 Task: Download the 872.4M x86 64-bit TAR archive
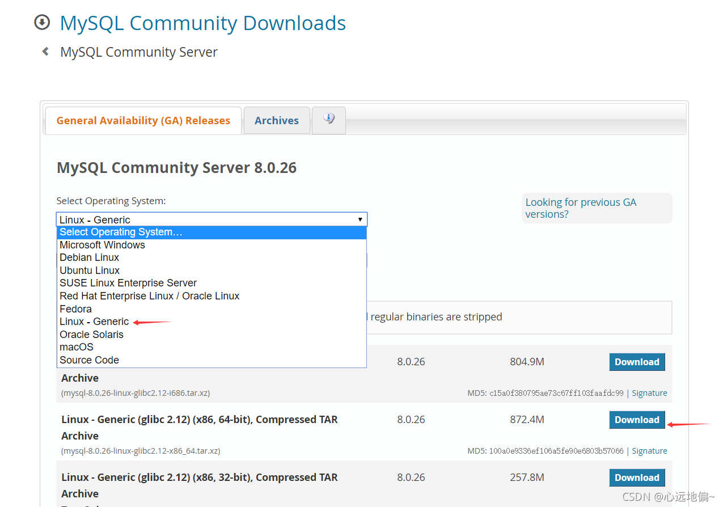[x=637, y=420]
